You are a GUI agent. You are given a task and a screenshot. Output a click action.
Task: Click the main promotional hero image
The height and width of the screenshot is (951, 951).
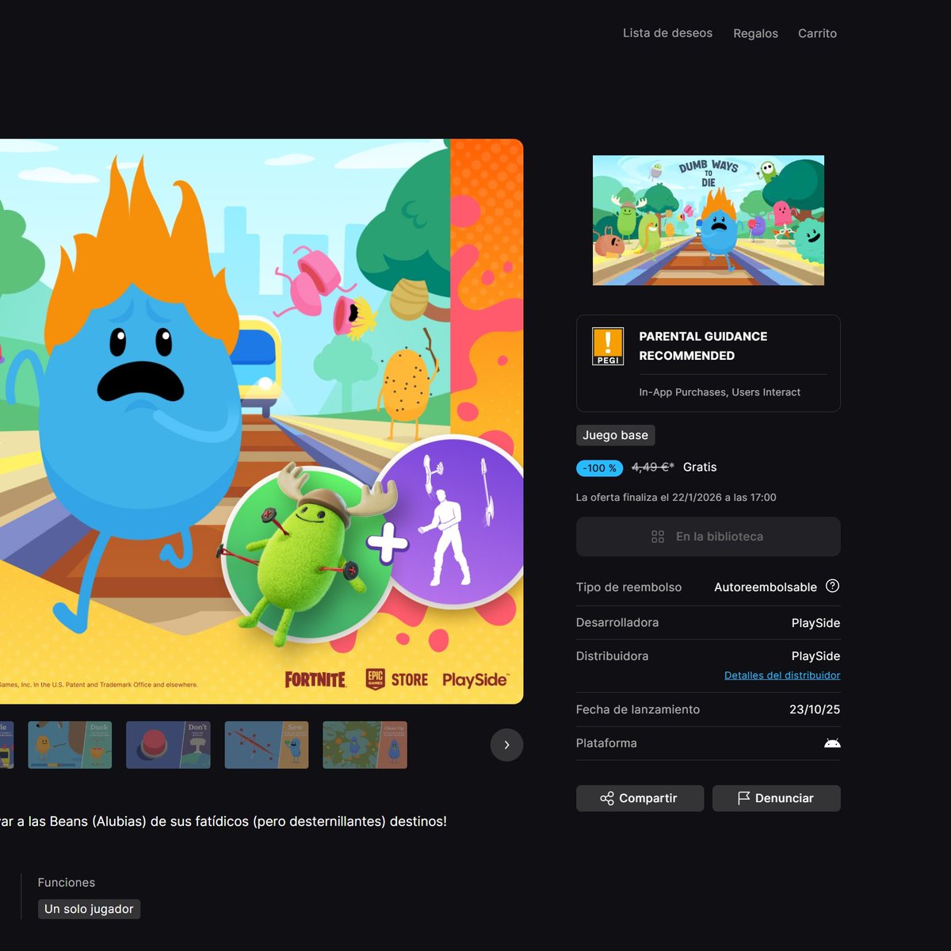click(262, 422)
